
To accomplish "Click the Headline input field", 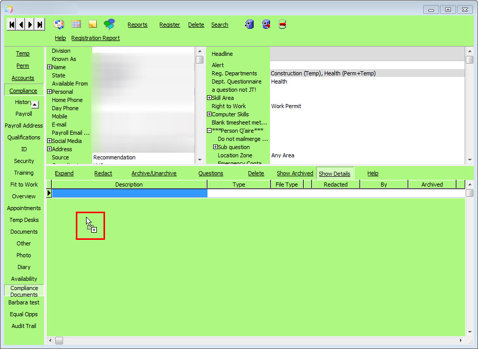I will 367,54.
